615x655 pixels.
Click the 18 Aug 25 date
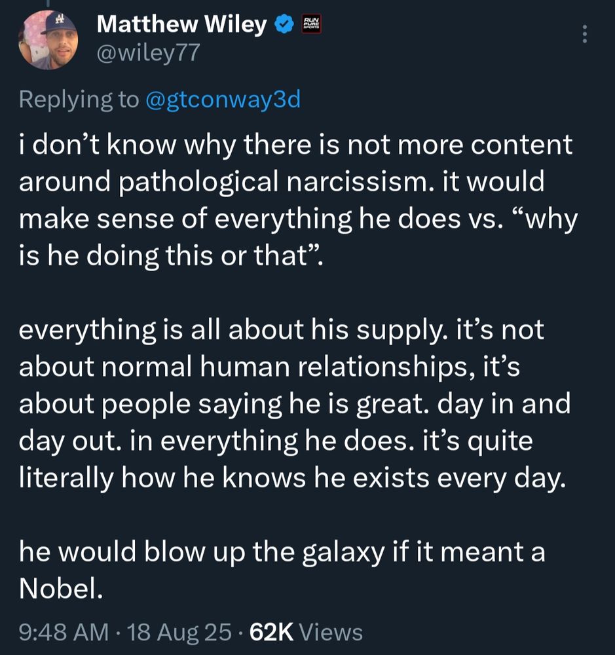click(179, 631)
